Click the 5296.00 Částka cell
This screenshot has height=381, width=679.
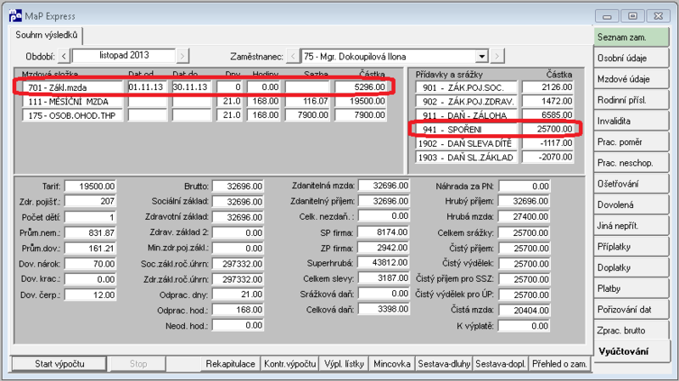pos(360,87)
